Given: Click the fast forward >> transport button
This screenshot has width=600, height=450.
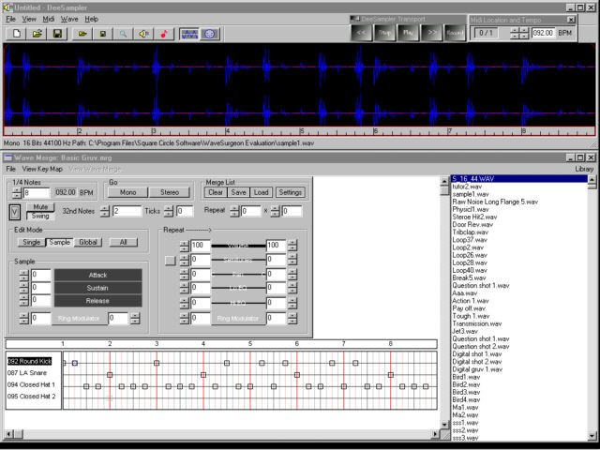Looking at the screenshot, I should click(x=431, y=34).
